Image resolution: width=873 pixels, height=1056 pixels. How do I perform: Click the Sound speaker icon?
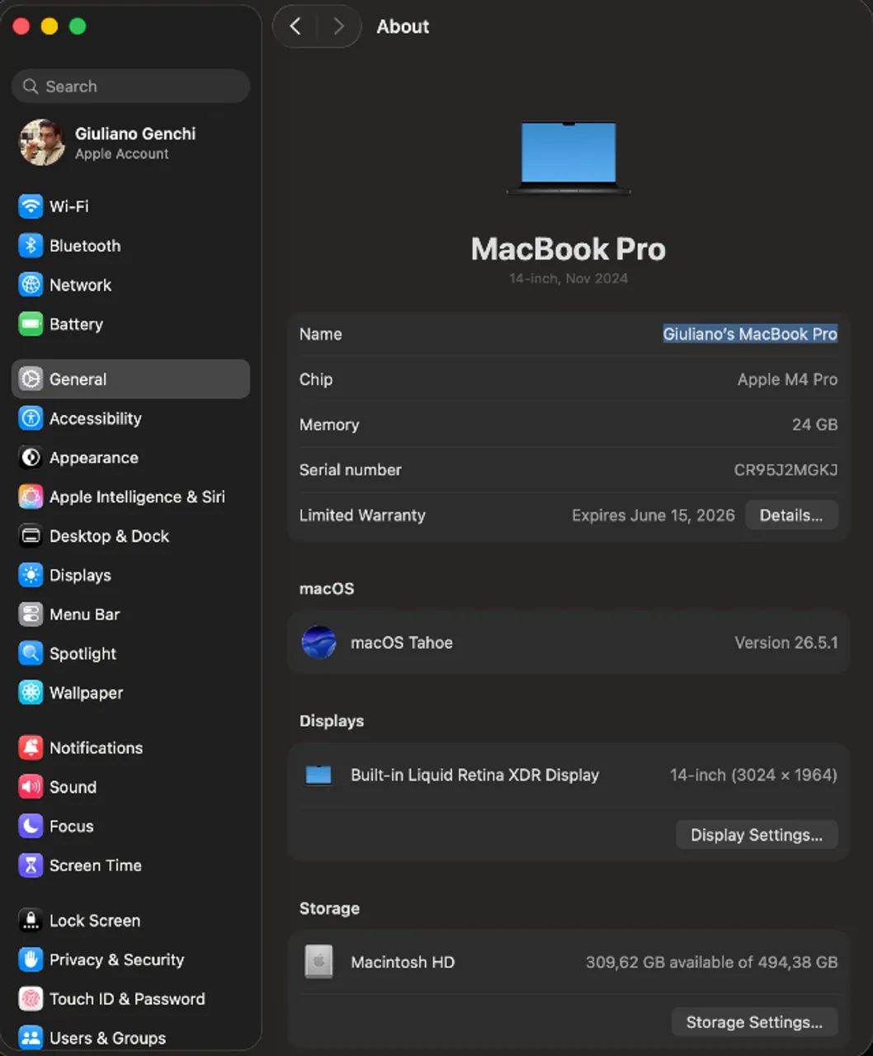click(31, 787)
